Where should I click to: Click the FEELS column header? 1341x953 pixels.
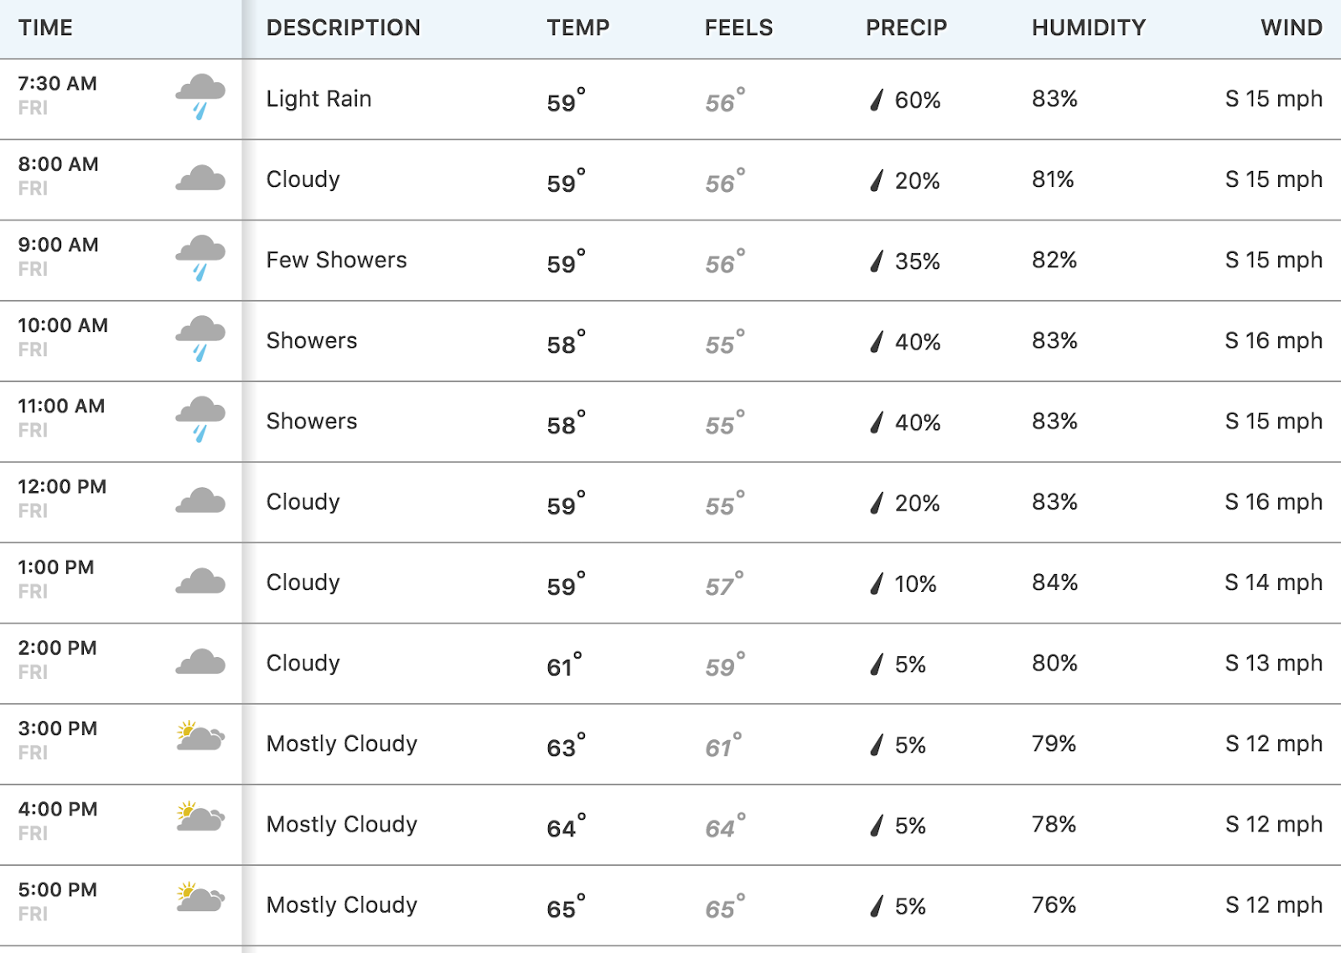coord(738,28)
